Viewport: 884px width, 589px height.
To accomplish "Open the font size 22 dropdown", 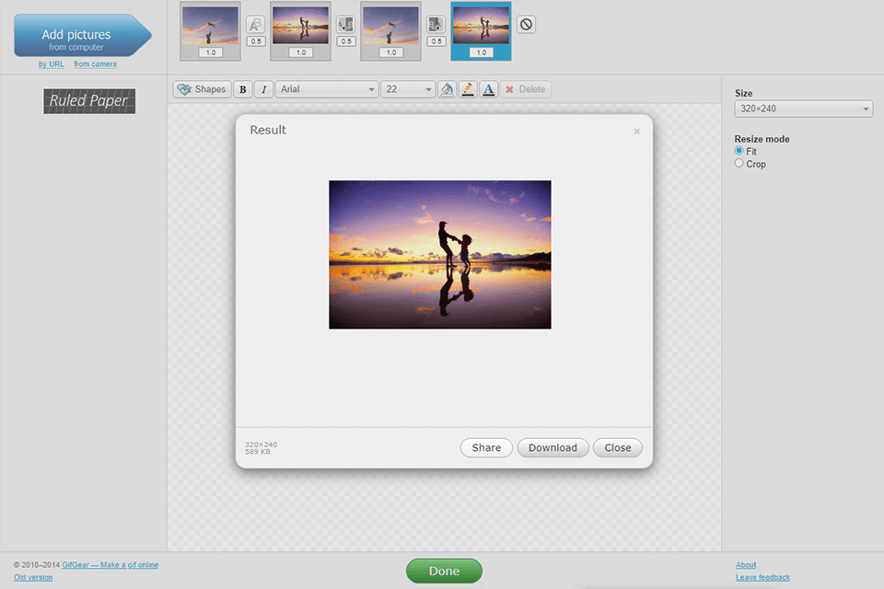I will (x=409, y=88).
